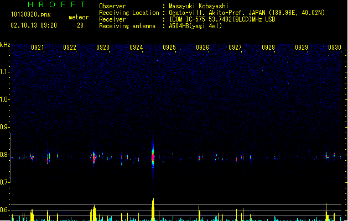Click the 1.1 kHz axis label
Screen dimensions: 348x221
pyautogui.click(x=4, y=72)
